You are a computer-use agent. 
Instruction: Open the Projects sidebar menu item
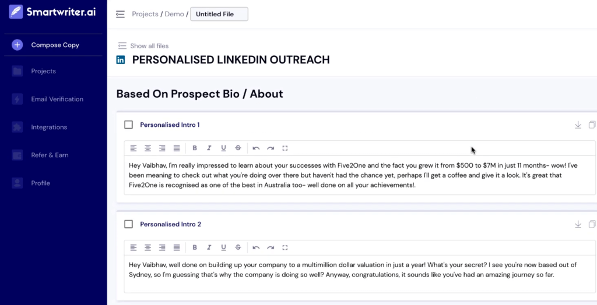click(x=43, y=71)
